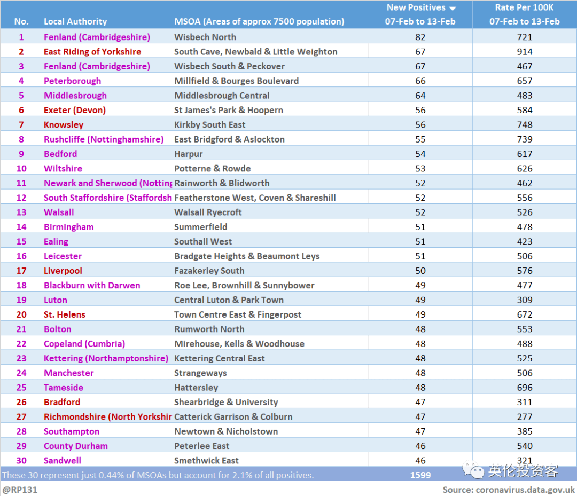
Task: Open the coronavirus.data.gov.uk source link
Action: (525, 490)
